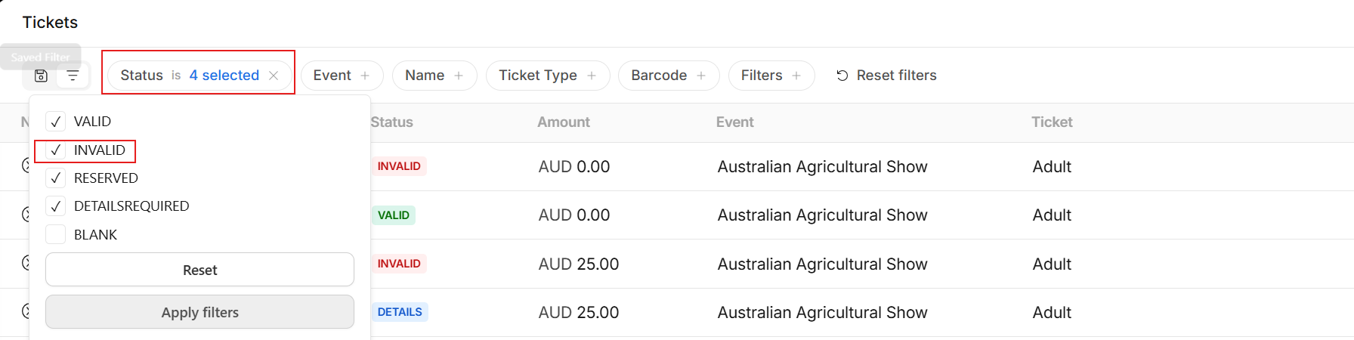Clear the Status filter with X icon

tap(274, 76)
